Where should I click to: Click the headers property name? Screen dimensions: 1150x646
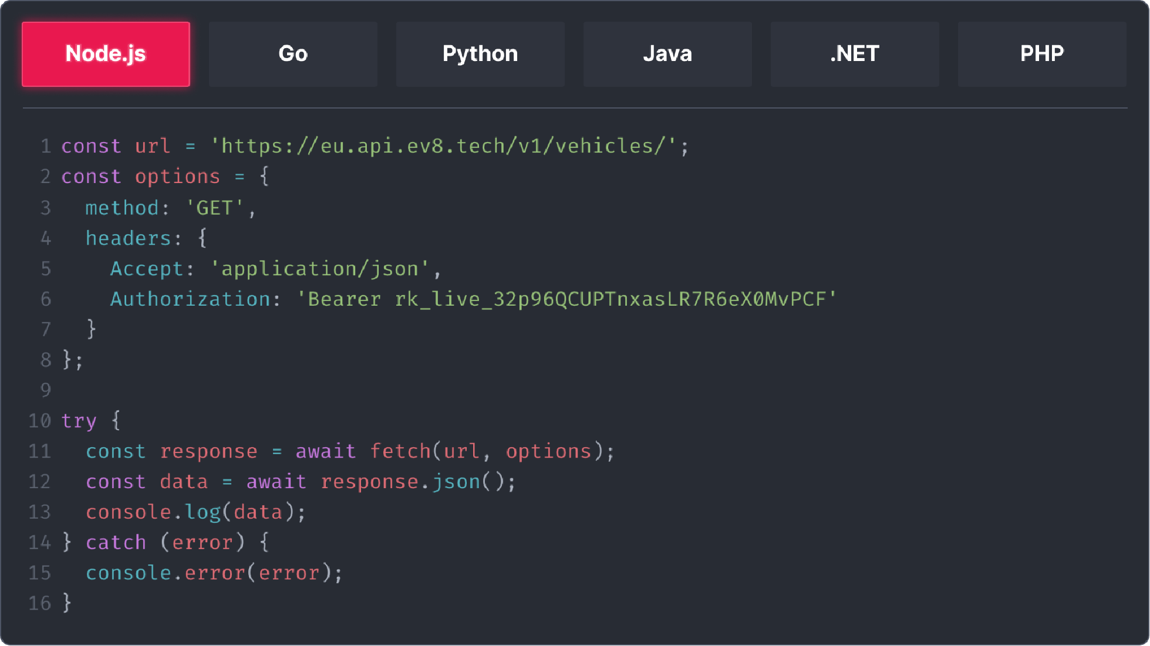pos(128,238)
